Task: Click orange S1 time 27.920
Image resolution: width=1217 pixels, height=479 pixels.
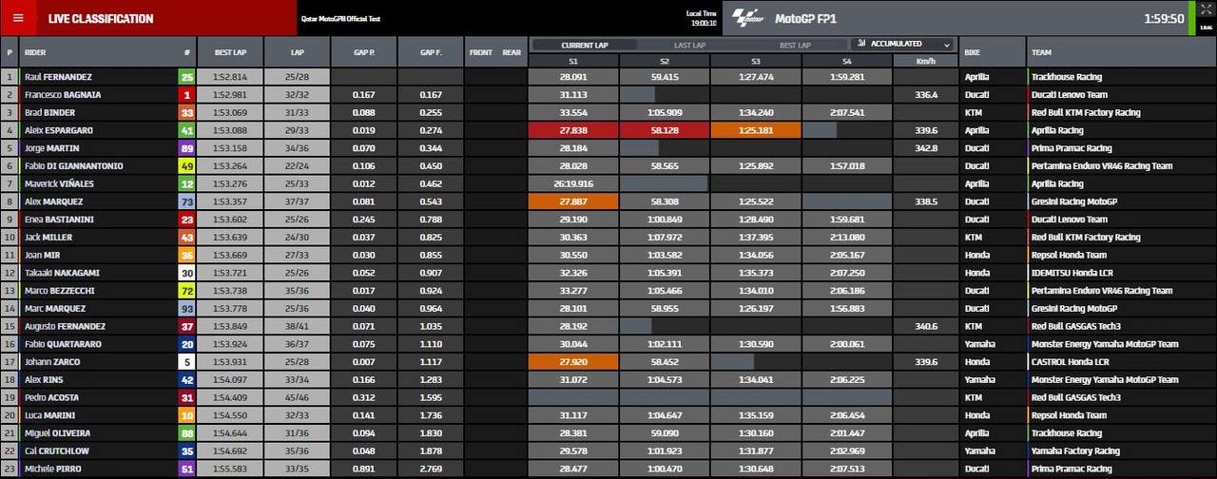Action: pyautogui.click(x=573, y=362)
